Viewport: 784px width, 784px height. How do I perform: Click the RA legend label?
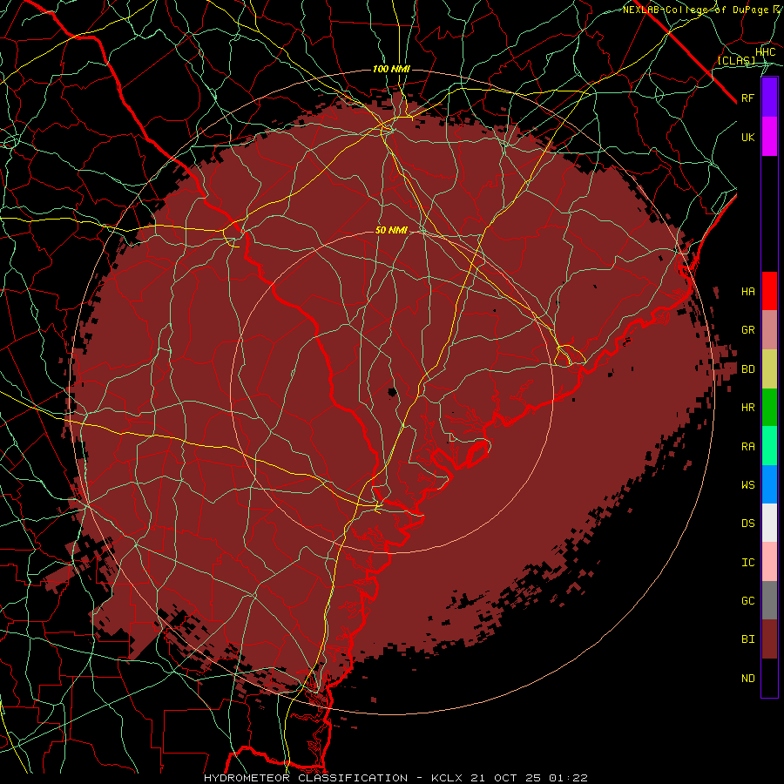tap(747, 447)
